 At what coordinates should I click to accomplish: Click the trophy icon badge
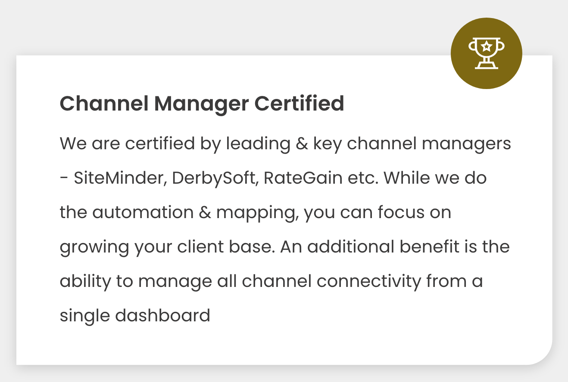[487, 53]
